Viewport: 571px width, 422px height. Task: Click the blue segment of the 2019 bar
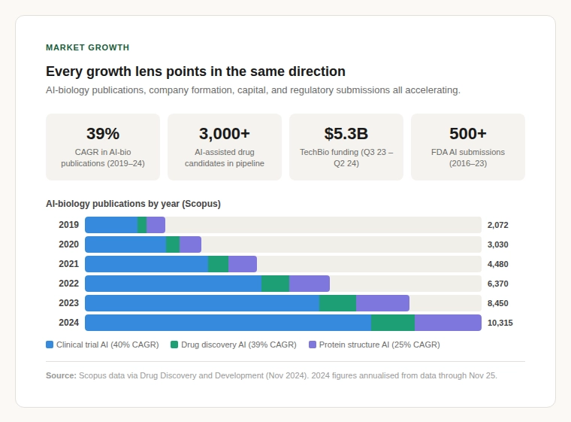point(111,225)
